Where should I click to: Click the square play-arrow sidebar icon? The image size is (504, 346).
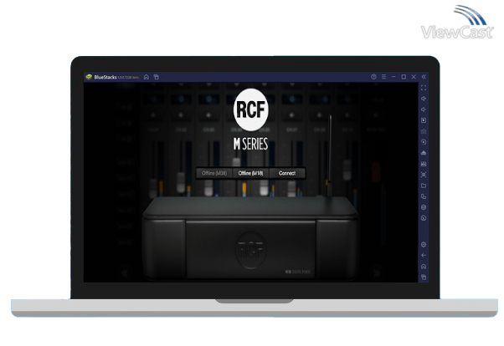pyautogui.click(x=424, y=120)
